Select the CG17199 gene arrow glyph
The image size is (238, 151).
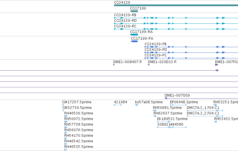[134, 11]
